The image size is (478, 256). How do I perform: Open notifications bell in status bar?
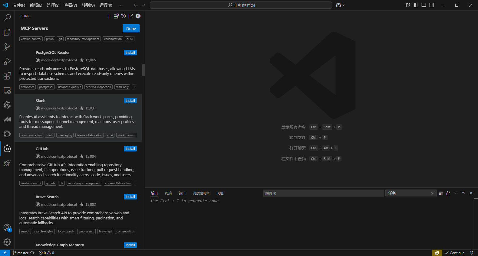pos(471,253)
